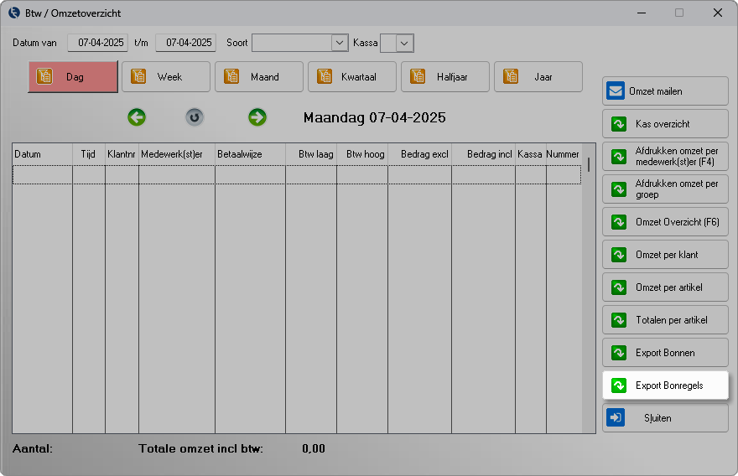The width and height of the screenshot is (738, 476).
Task: Click the Totalen per artikel label
Action: [x=672, y=320]
